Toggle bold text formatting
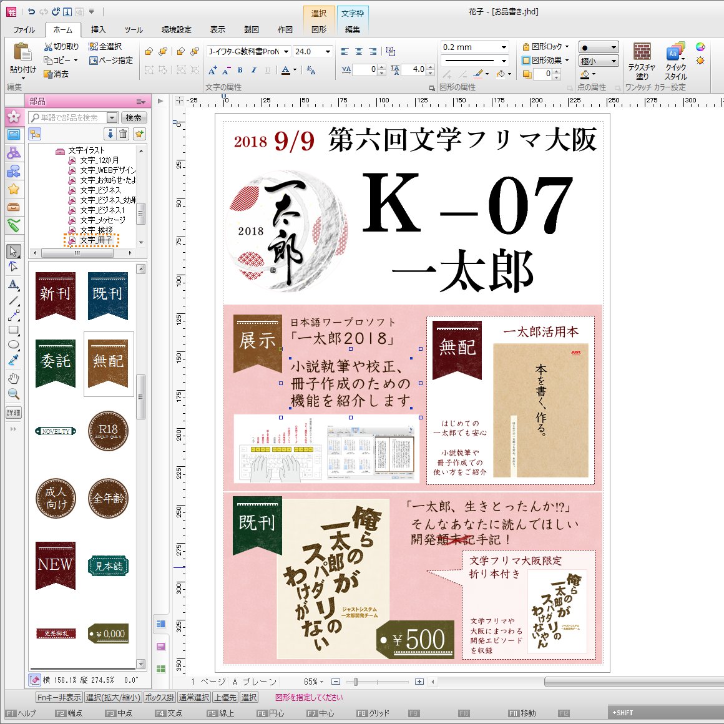 coord(240,70)
